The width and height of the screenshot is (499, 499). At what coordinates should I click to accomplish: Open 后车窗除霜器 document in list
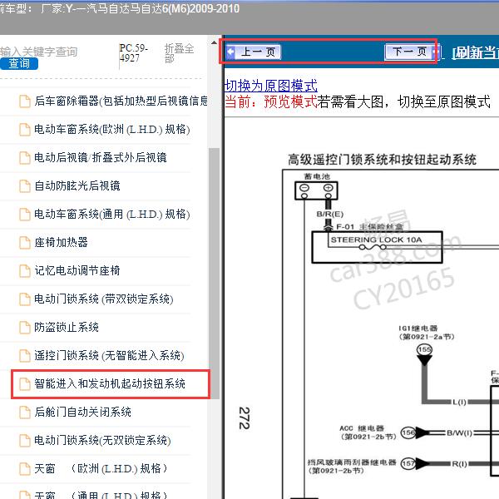(x=121, y=101)
